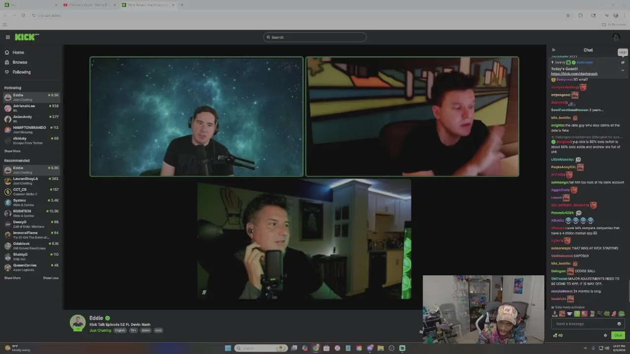Open chat settings gear icon

[605, 335]
